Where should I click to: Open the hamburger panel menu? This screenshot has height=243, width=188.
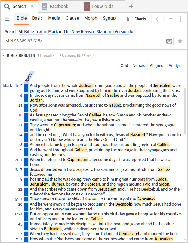point(7,19)
